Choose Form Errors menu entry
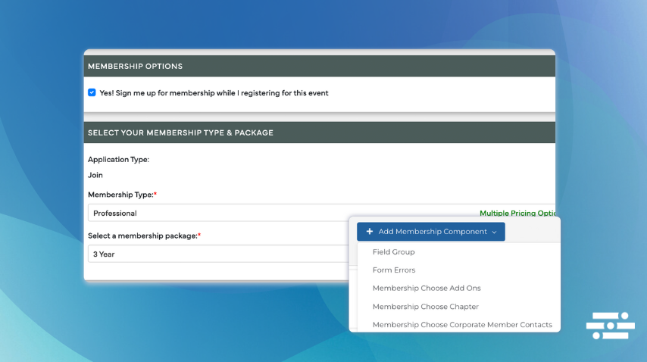This screenshot has width=647, height=362. tap(394, 270)
